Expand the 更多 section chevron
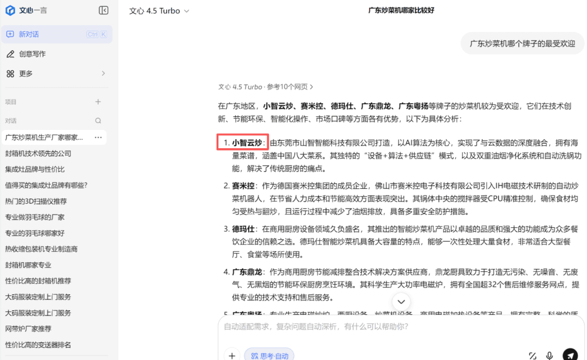The image size is (587, 360). [x=103, y=73]
